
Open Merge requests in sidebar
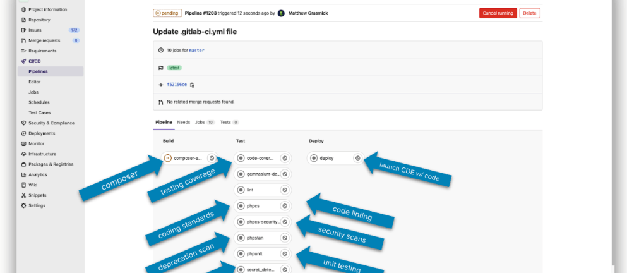coord(45,40)
